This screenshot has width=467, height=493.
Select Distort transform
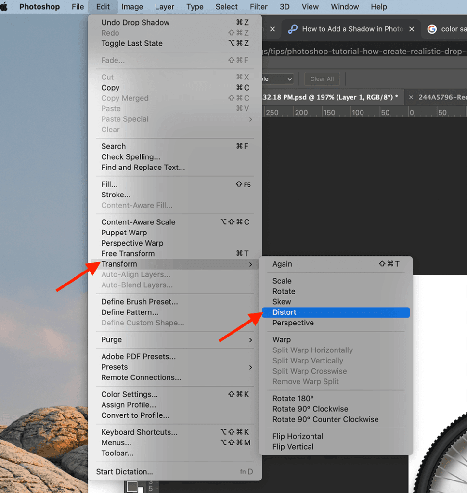336,312
